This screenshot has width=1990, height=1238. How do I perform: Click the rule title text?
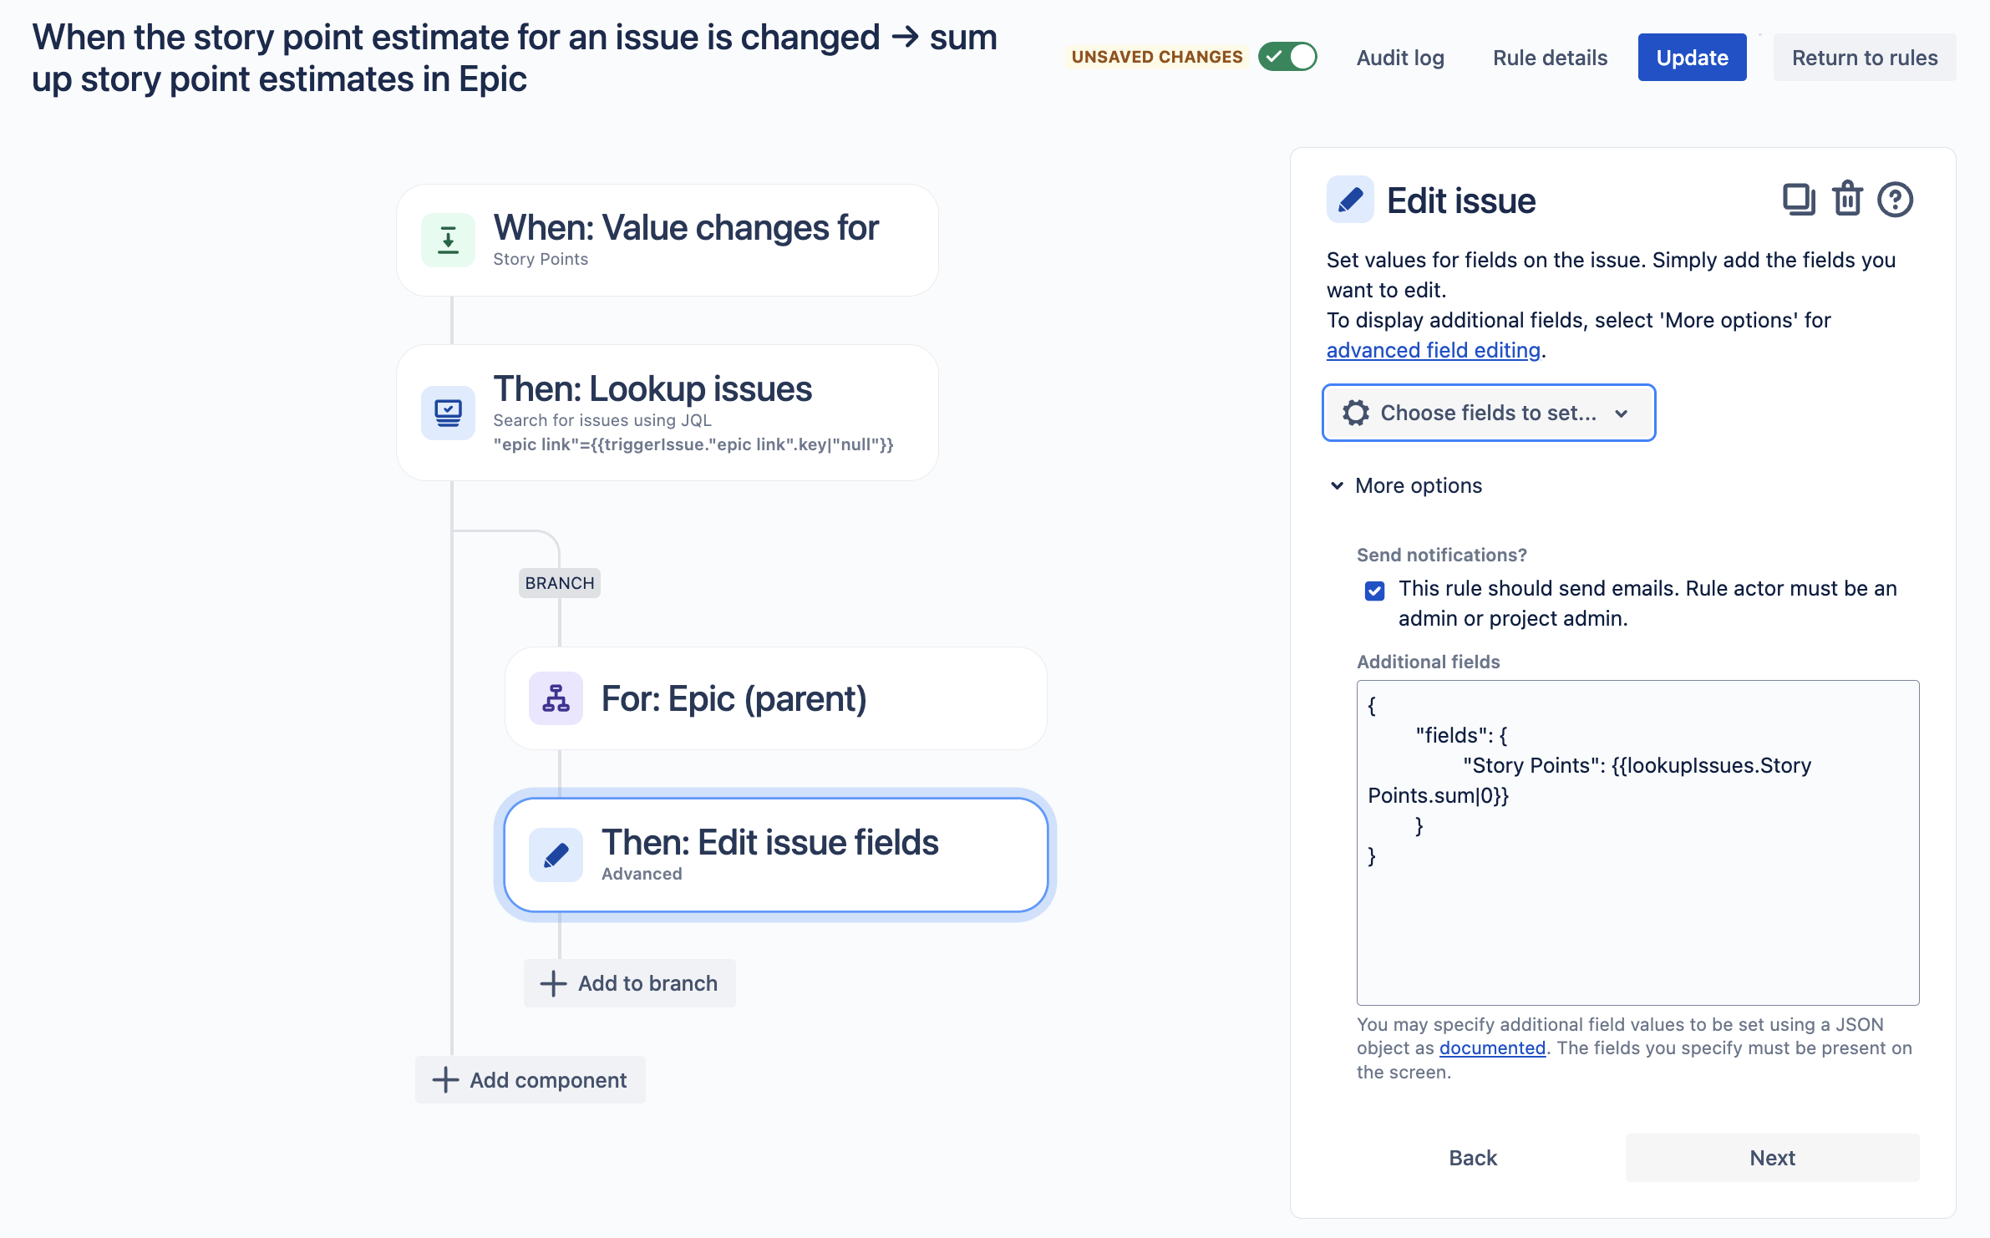pyautogui.click(x=515, y=58)
